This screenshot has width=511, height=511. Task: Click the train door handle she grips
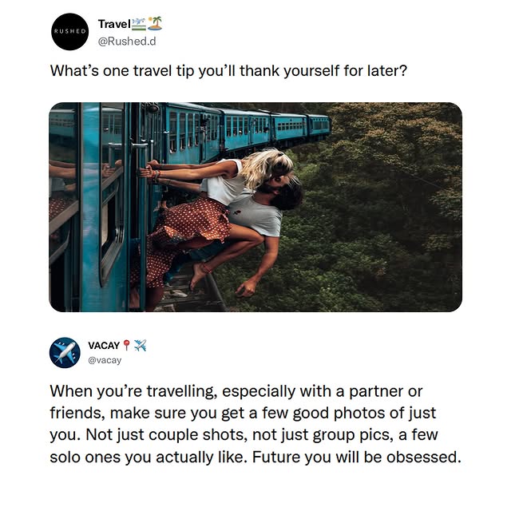pyautogui.click(x=141, y=160)
